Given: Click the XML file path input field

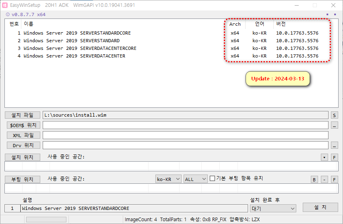Looking at the screenshot, I should [x=185, y=135].
